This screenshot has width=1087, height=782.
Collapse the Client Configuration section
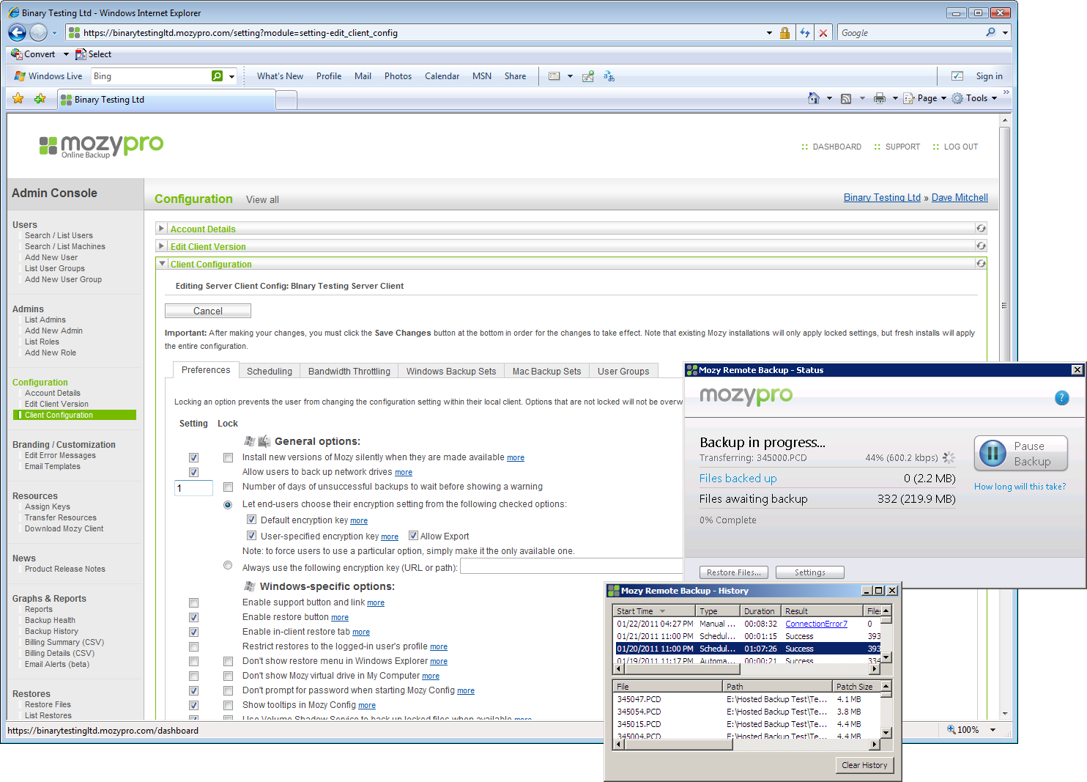click(x=162, y=264)
